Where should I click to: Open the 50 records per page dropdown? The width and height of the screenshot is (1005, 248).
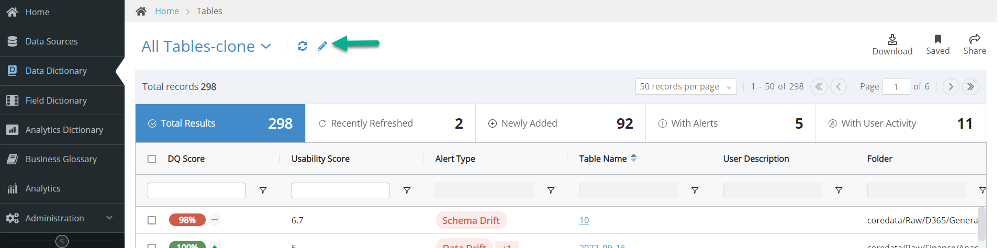(x=686, y=87)
